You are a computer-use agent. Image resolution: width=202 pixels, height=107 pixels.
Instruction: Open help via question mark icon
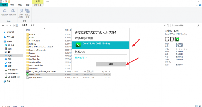coord(201,5)
